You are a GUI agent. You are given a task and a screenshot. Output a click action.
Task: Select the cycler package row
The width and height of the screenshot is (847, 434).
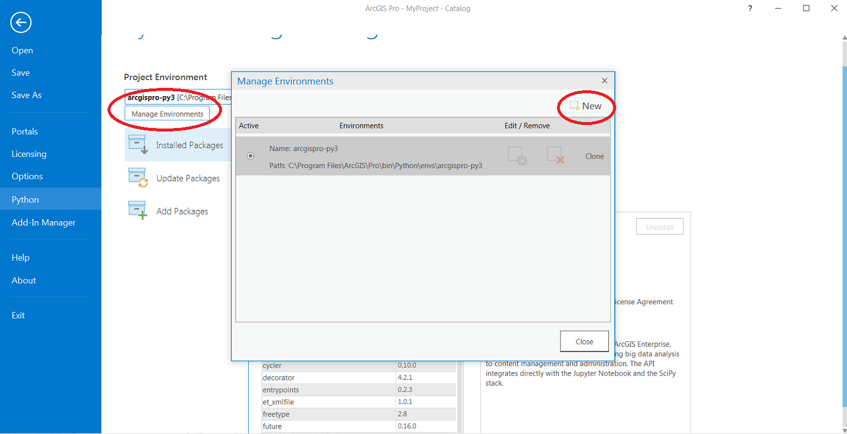point(359,365)
